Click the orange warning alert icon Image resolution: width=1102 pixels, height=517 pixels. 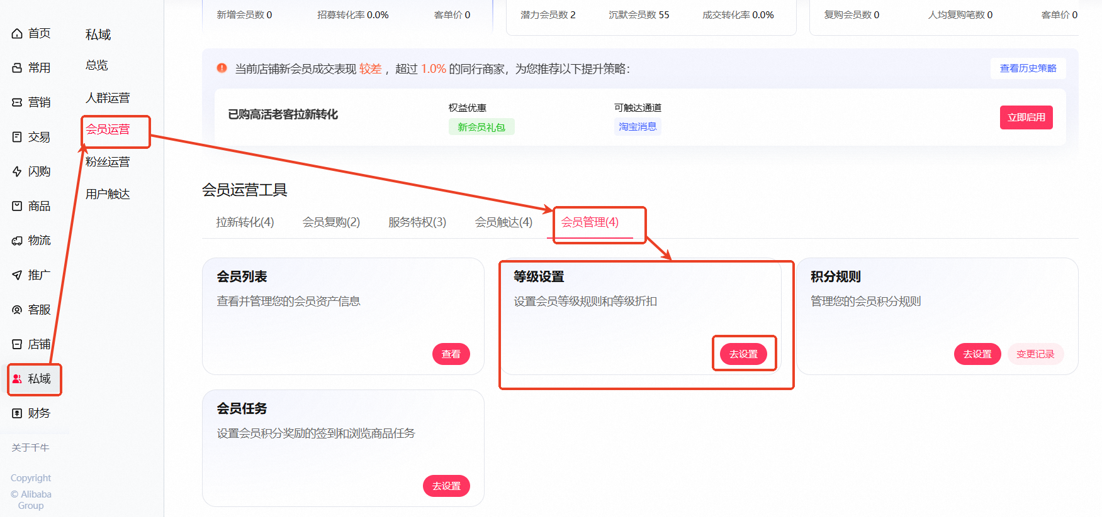click(x=222, y=68)
